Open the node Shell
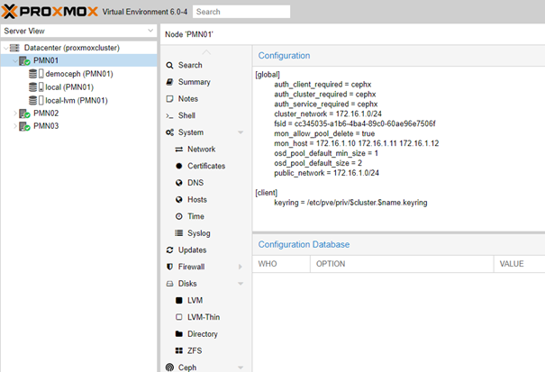 pyautogui.click(x=186, y=115)
